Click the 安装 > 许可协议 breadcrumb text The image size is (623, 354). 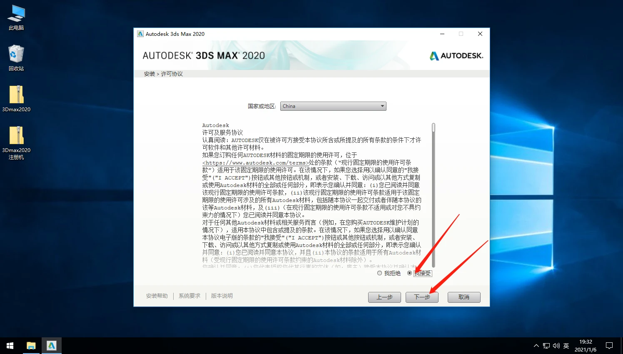pyautogui.click(x=163, y=74)
